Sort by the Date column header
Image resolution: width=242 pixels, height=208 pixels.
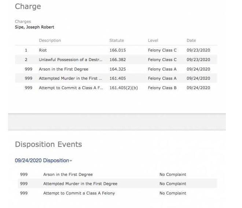click(x=191, y=41)
